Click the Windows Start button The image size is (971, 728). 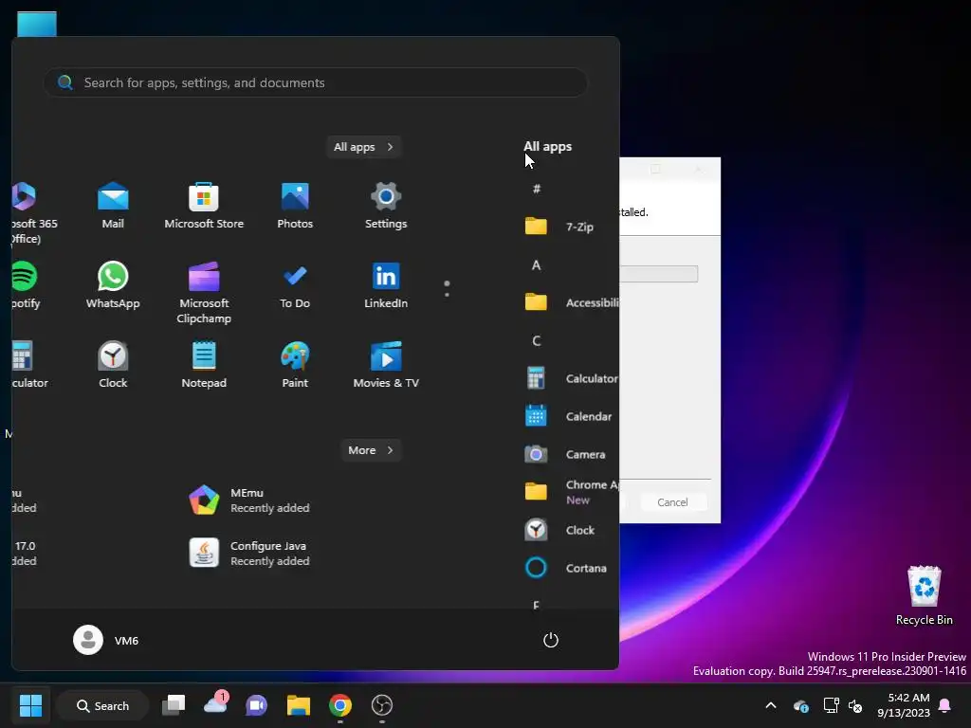[30, 705]
